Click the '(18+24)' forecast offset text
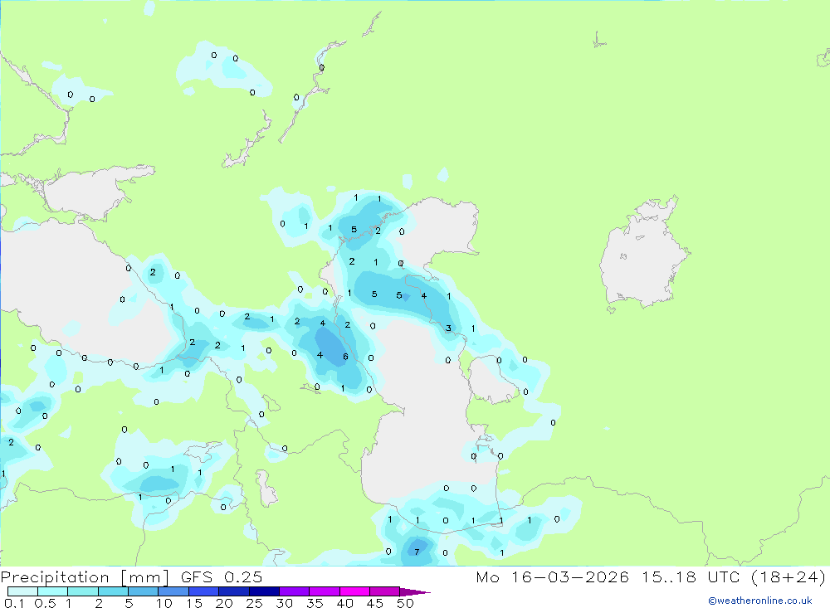The image size is (830, 608). pos(788,577)
